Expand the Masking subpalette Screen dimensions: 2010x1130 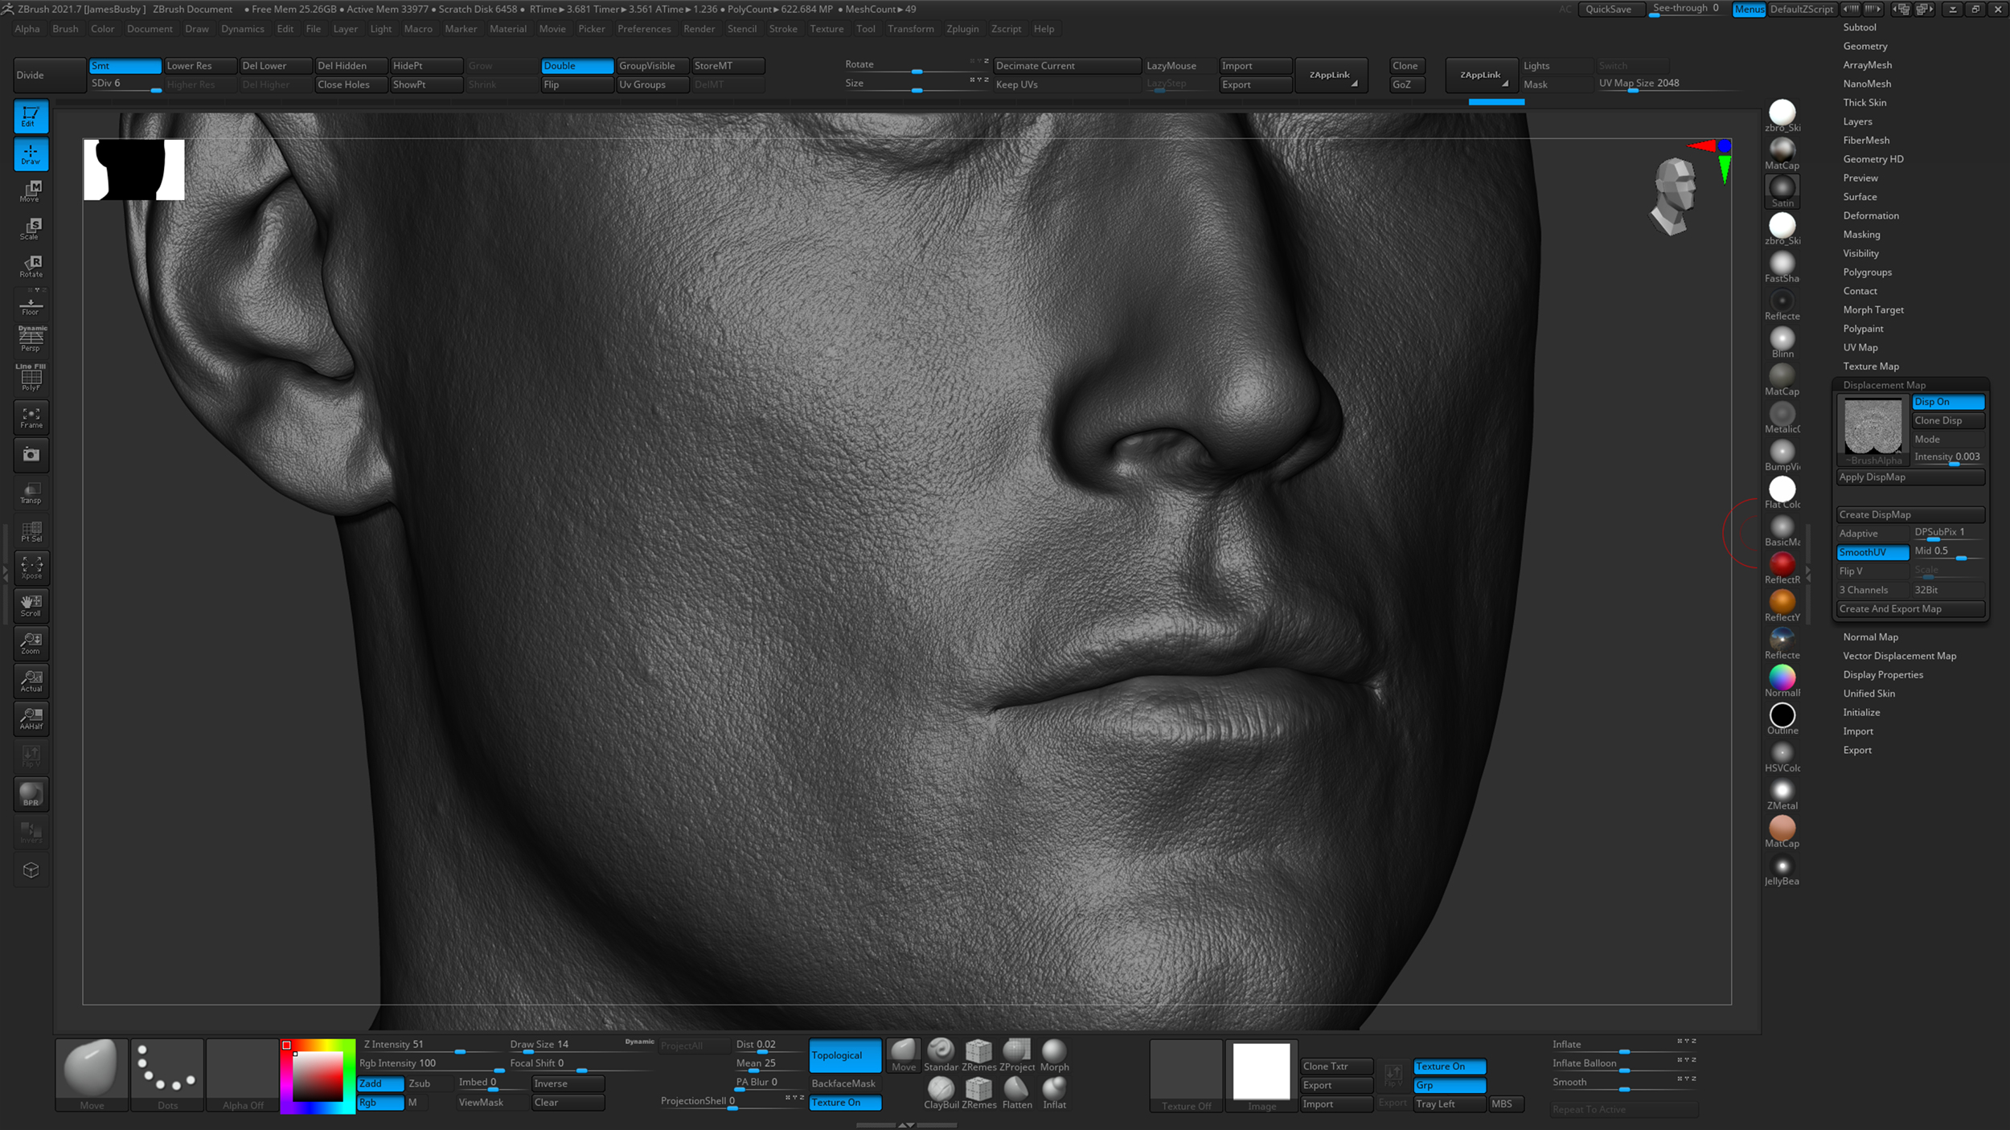coord(1861,234)
